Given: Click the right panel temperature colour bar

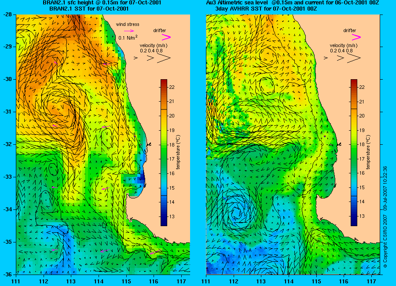Looking at the screenshot, I should coord(354,153).
